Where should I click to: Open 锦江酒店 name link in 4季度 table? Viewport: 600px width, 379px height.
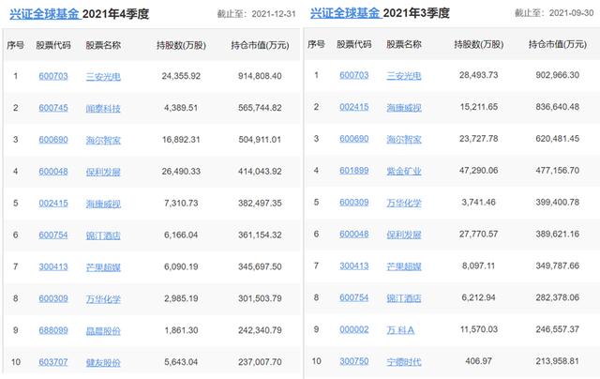pos(103,235)
